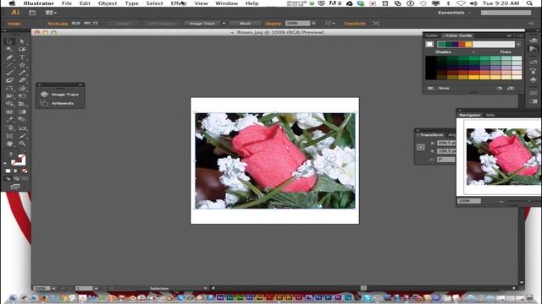This screenshot has width=542, height=304.
Task: Select the Eraser tool
Action: (x=22, y=80)
